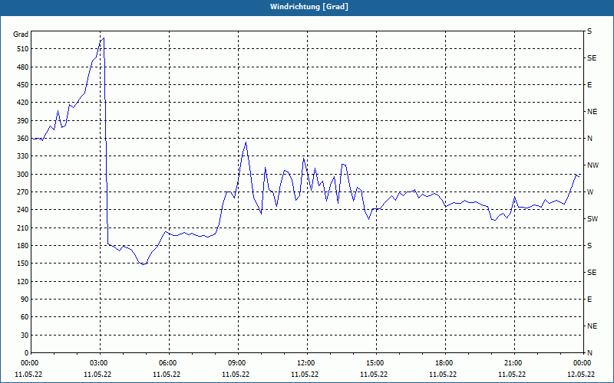Select the "NE" compass label below 420
This screenshot has width=614, height=383.
(x=592, y=112)
